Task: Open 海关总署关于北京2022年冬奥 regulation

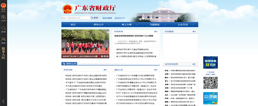Action: pos(85,100)
